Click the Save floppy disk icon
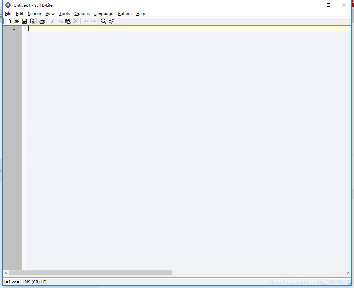 point(24,21)
